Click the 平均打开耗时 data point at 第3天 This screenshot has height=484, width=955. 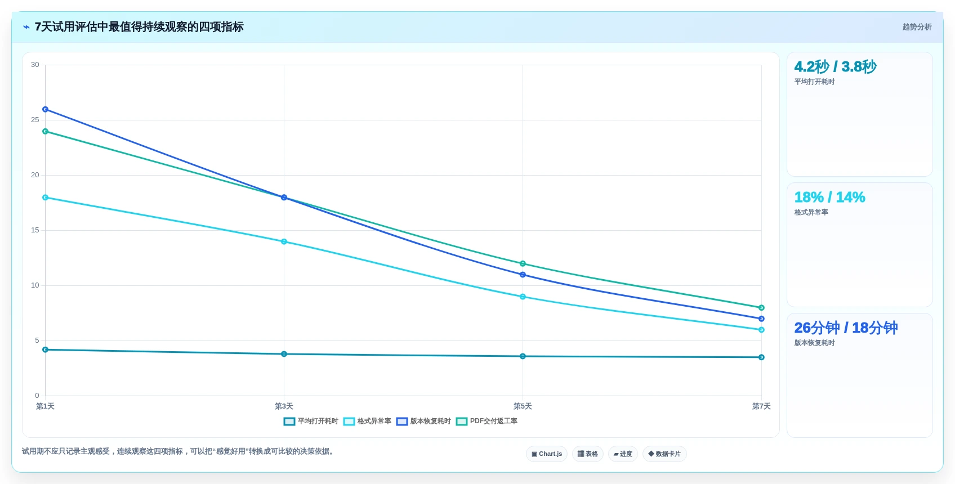(284, 354)
